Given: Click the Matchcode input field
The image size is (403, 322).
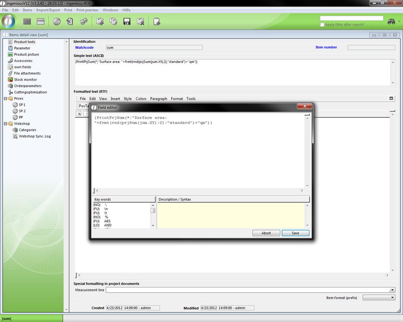Looking at the screenshot, I should (154, 47).
